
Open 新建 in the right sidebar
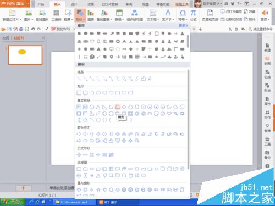(267, 48)
